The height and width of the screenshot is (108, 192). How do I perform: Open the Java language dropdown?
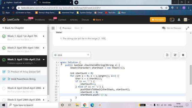click(72, 55)
